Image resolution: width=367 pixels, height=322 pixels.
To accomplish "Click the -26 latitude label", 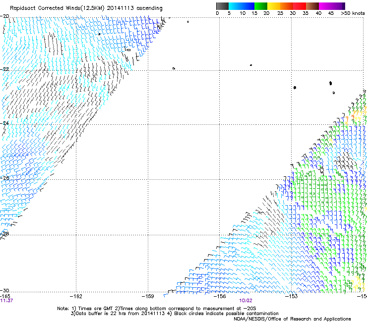I will click(4, 178).
